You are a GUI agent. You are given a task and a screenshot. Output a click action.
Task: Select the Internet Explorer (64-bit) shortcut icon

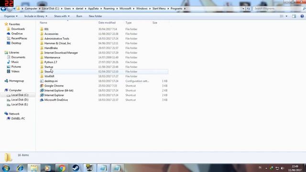[42, 90]
